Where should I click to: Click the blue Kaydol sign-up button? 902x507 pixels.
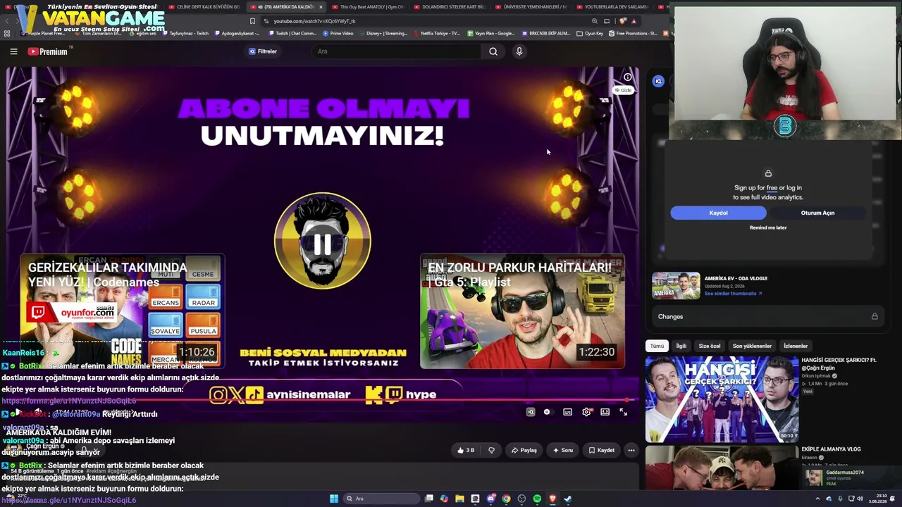718,213
